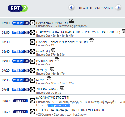Screen dimensions: 125x117
Task: Open WEB TV badge for 11:30 show
Action: 21,112
